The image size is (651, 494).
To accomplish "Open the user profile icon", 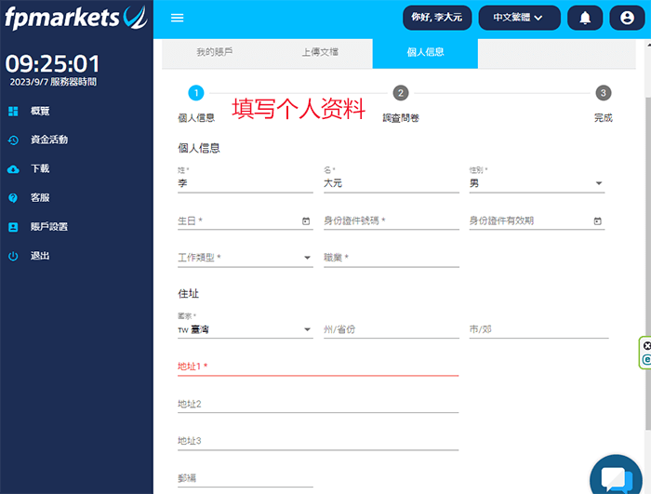I will tap(627, 18).
